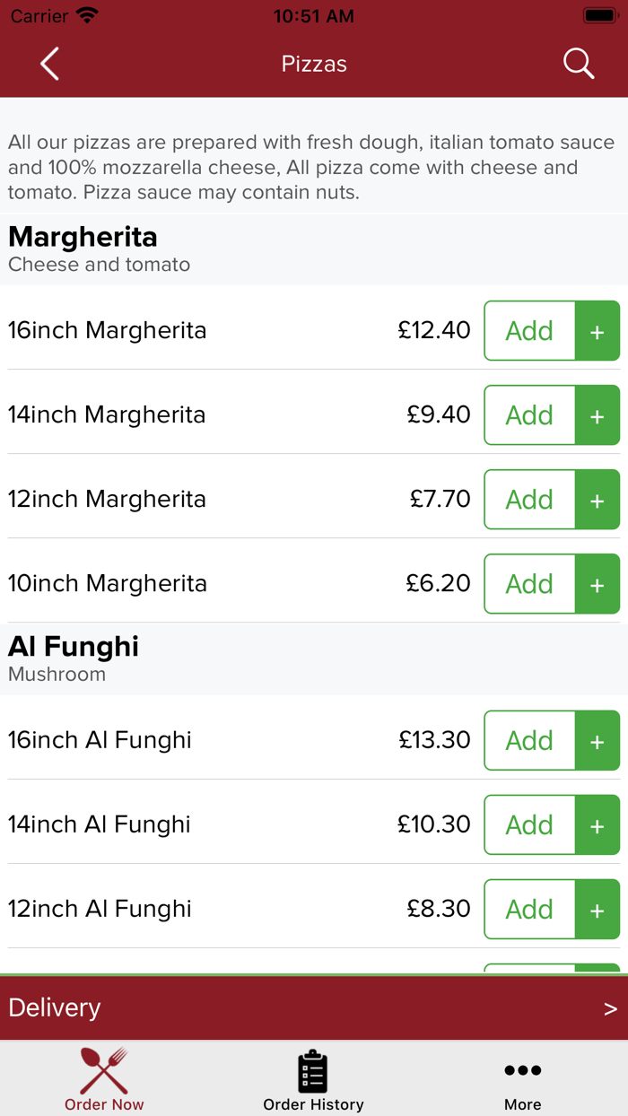The image size is (628, 1116).
Task: Tap the Al Funghi section heading
Action: tap(74, 647)
